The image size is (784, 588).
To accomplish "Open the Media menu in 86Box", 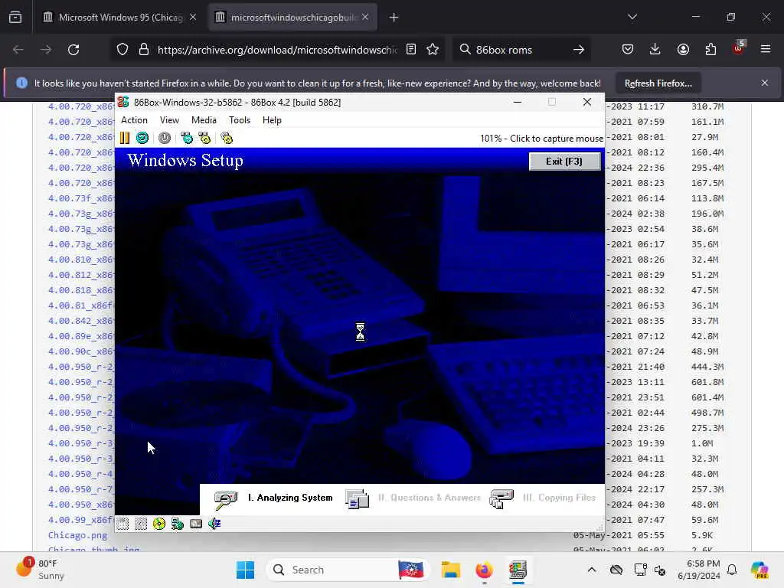I will [204, 120].
